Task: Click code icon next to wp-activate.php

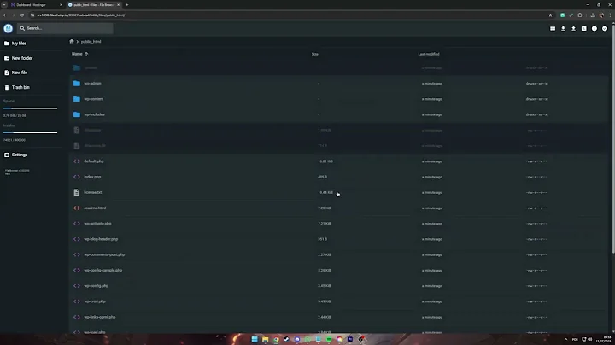Action: tap(77, 224)
